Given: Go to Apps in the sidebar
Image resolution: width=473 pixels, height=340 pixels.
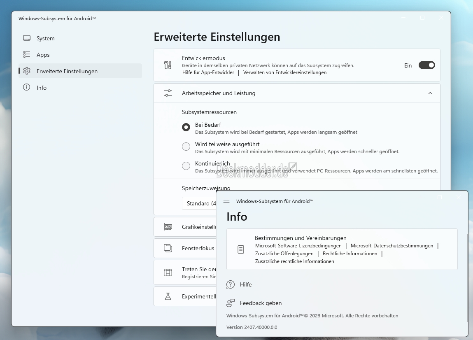Looking at the screenshot, I should pos(80,55).
